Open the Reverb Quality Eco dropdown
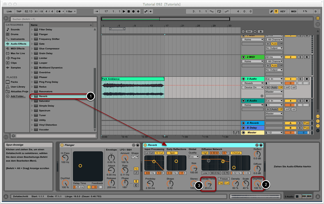 click(x=194, y=157)
